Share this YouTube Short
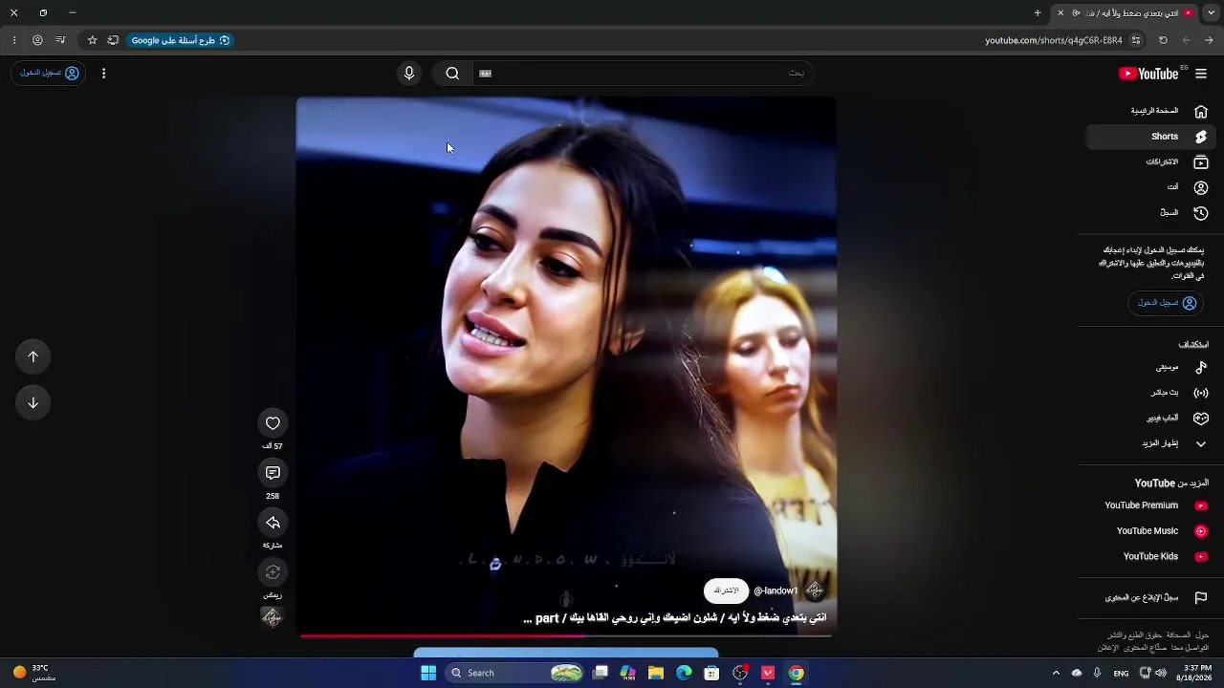This screenshot has height=688, width=1224. tap(273, 523)
